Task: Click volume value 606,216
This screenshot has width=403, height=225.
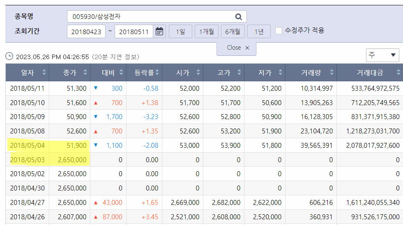Action: pos(321,203)
